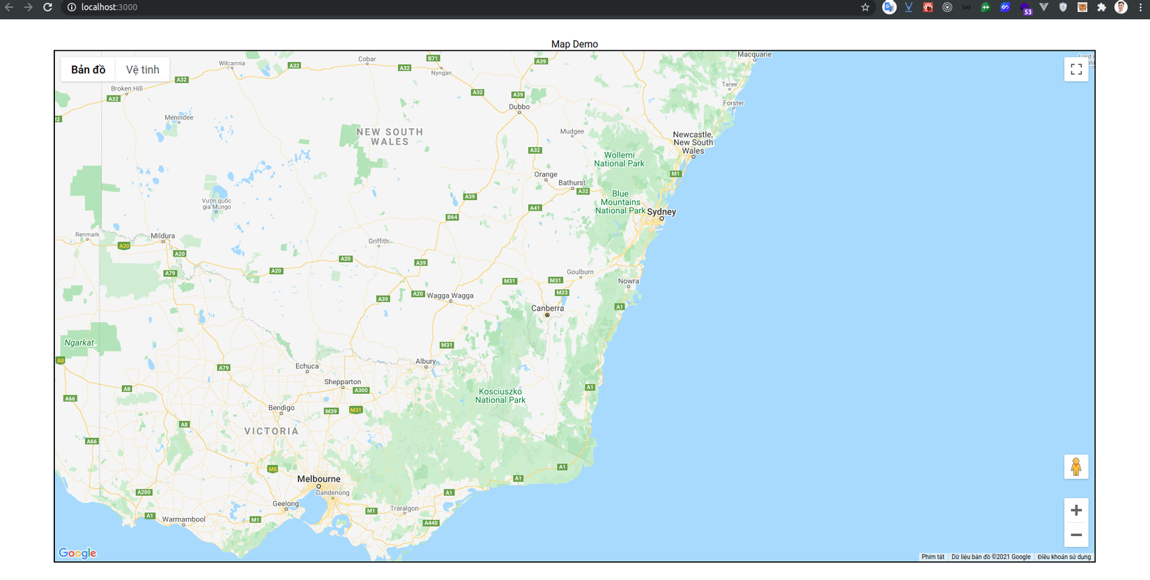This screenshot has width=1150, height=580.
Task: Select the Street View pegman
Action: [x=1076, y=466]
